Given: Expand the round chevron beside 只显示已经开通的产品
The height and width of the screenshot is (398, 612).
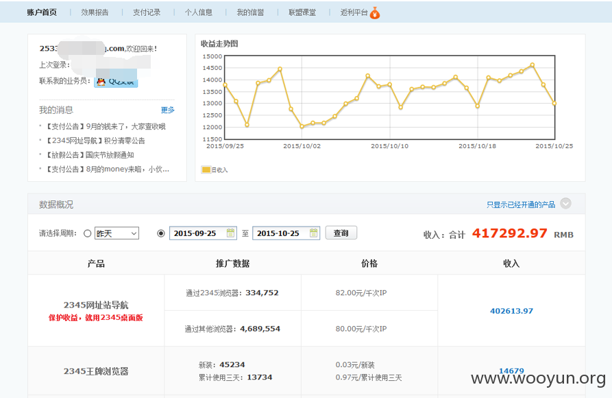Looking at the screenshot, I should 565,203.
